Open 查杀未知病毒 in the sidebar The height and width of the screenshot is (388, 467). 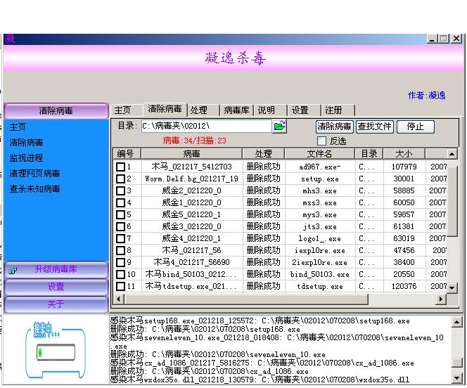pos(35,189)
